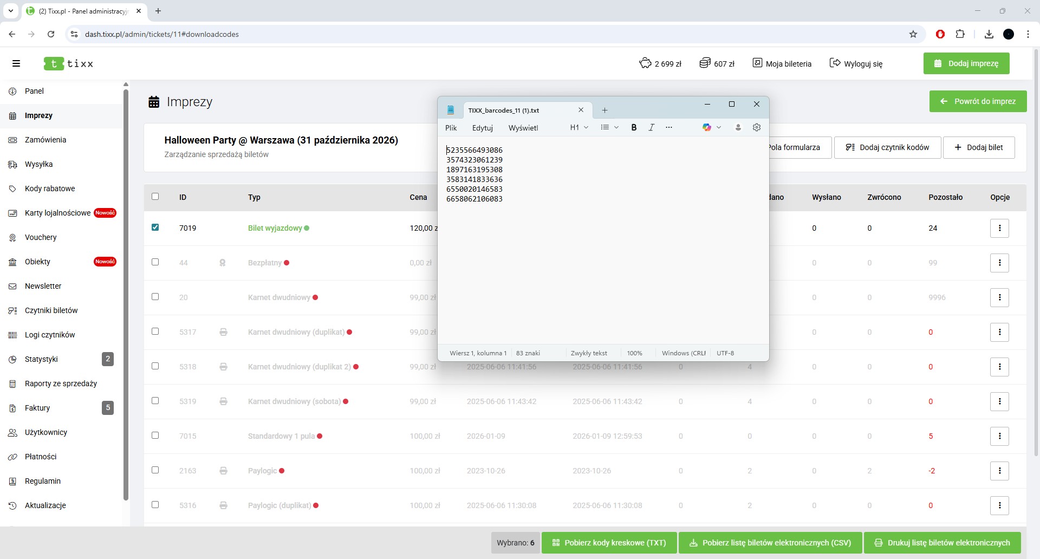Click the hamburger menu icon beside tixx logo
This screenshot has height=559, width=1040.
coord(16,63)
